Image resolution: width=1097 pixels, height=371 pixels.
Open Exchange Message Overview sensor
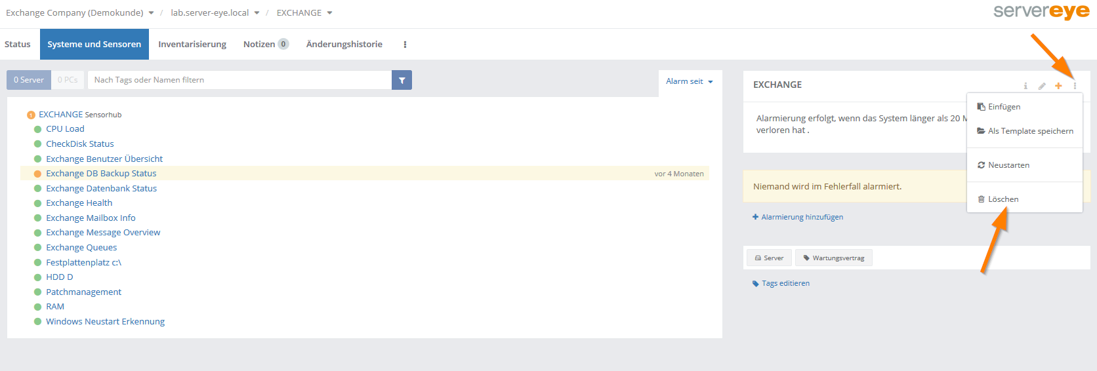103,233
